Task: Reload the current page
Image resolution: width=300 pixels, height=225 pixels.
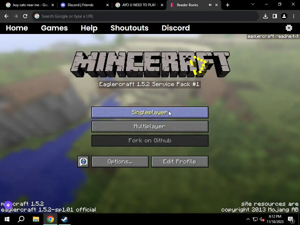Action: click(25, 16)
